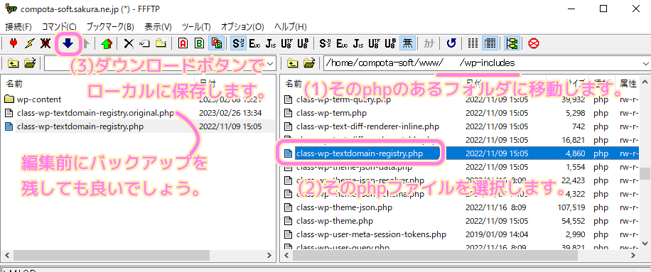651x272 pixels.
Task: Open the change folder dialog in remote pane
Action: [x=309, y=63]
